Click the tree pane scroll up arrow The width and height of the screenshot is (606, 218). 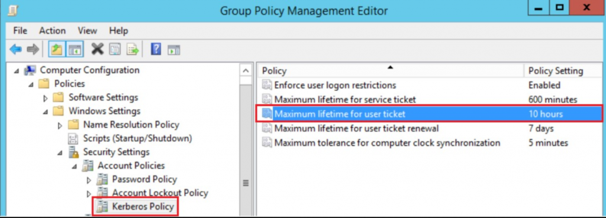(245, 70)
